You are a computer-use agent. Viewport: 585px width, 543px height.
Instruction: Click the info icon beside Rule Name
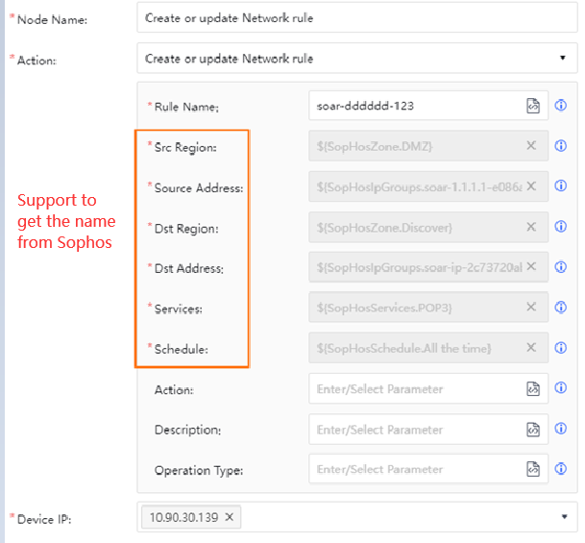(561, 107)
